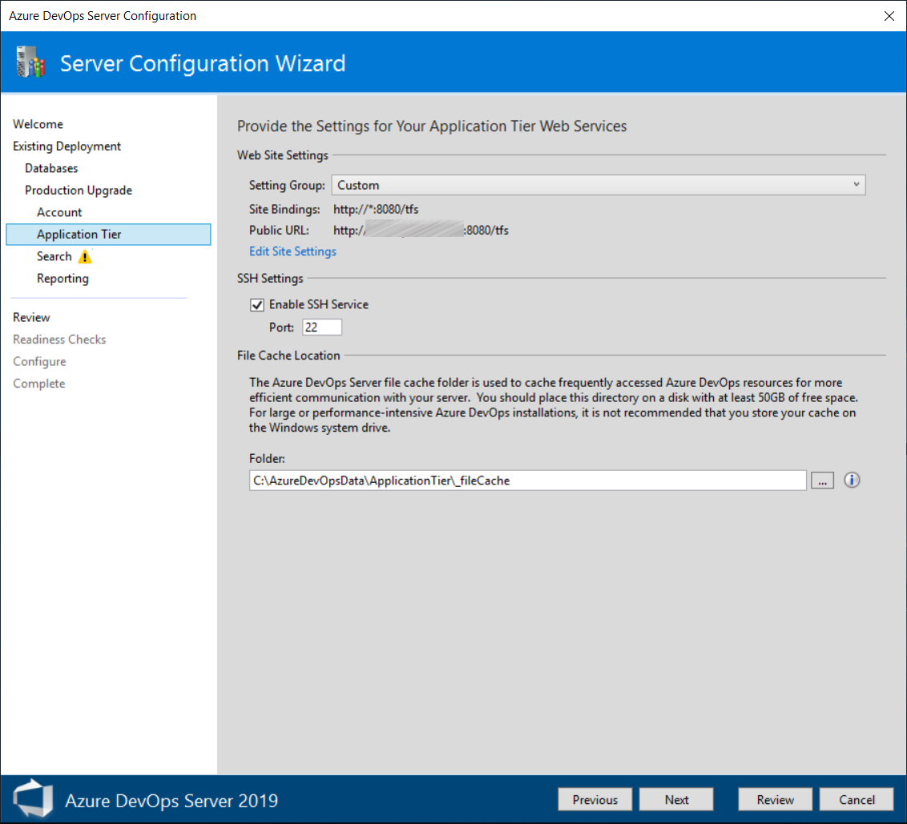Click the server wizard icon in the header
Image resolution: width=907 pixels, height=824 pixels.
point(31,62)
